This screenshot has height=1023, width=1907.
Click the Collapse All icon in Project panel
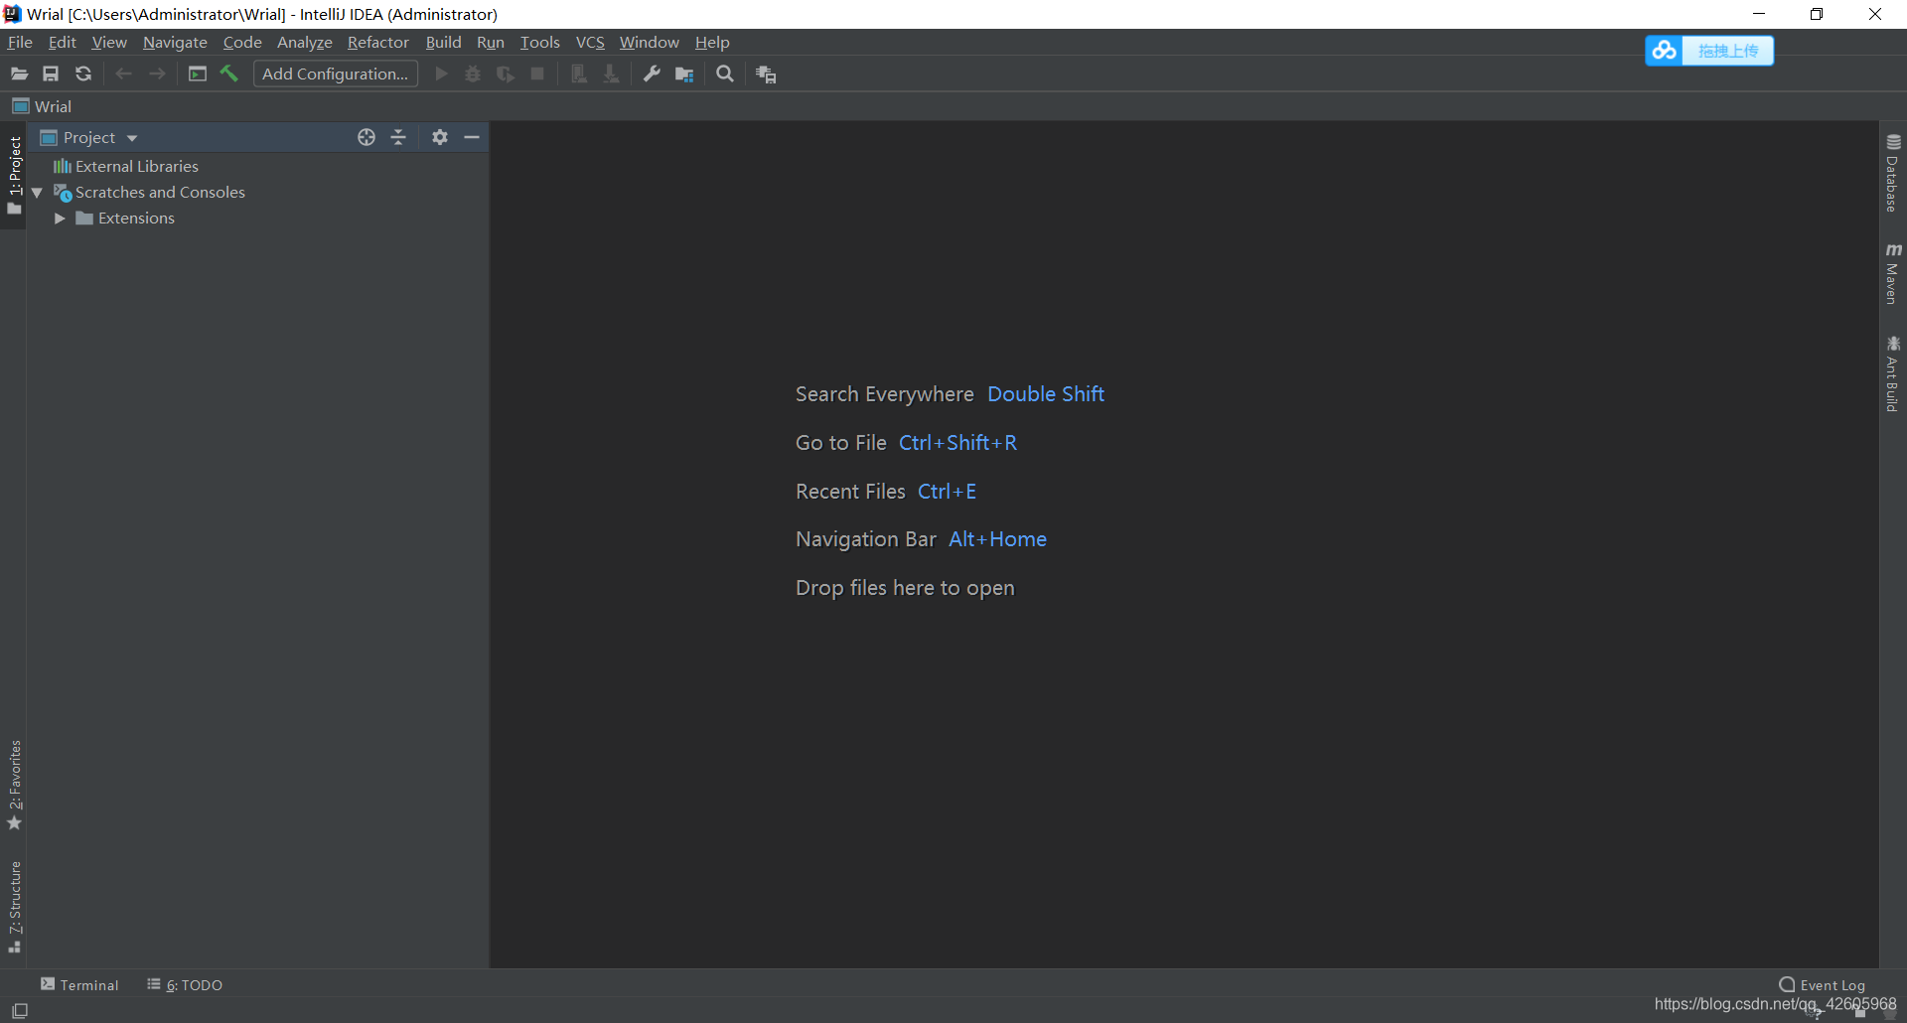[398, 137]
